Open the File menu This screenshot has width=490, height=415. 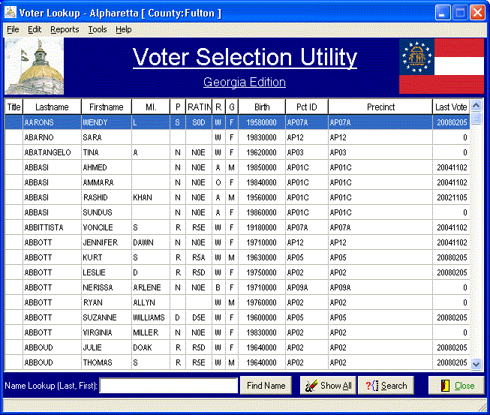(x=13, y=29)
